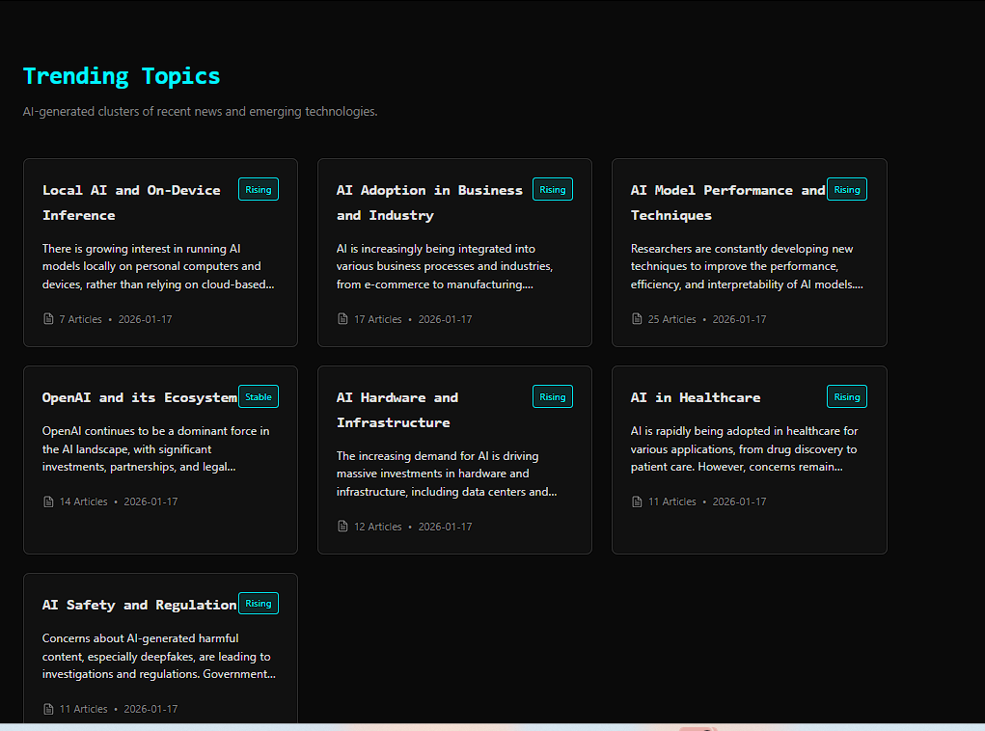Click the document icon beside 12 Articles
Viewport: 985px width, 731px height.
pyautogui.click(x=342, y=527)
